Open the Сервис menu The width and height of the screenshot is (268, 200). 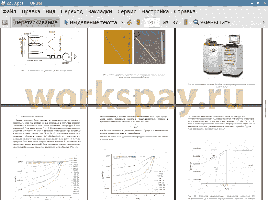pyautogui.click(x=127, y=11)
